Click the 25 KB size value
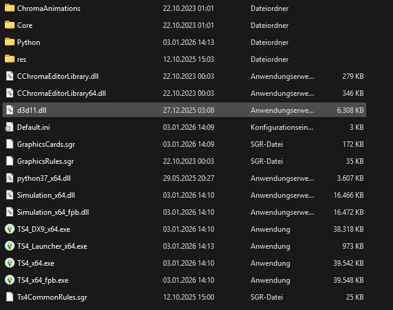 point(355,297)
